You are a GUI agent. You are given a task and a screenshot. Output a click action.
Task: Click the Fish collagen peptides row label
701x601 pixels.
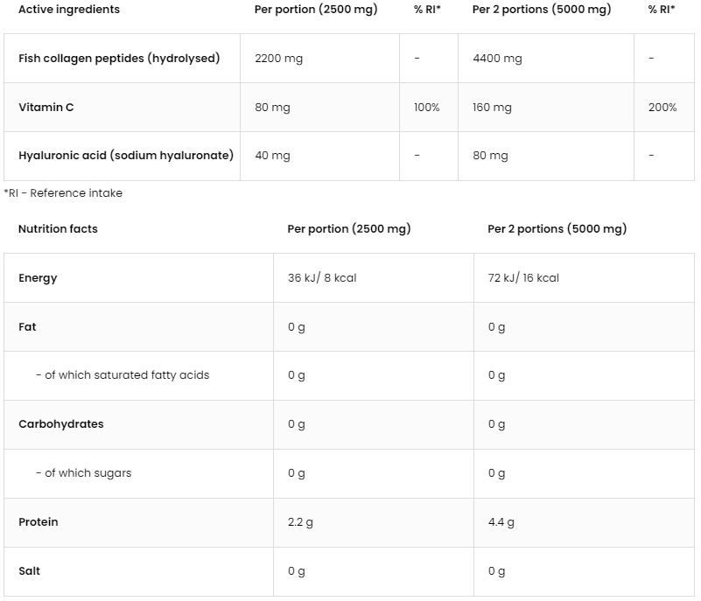(119, 58)
